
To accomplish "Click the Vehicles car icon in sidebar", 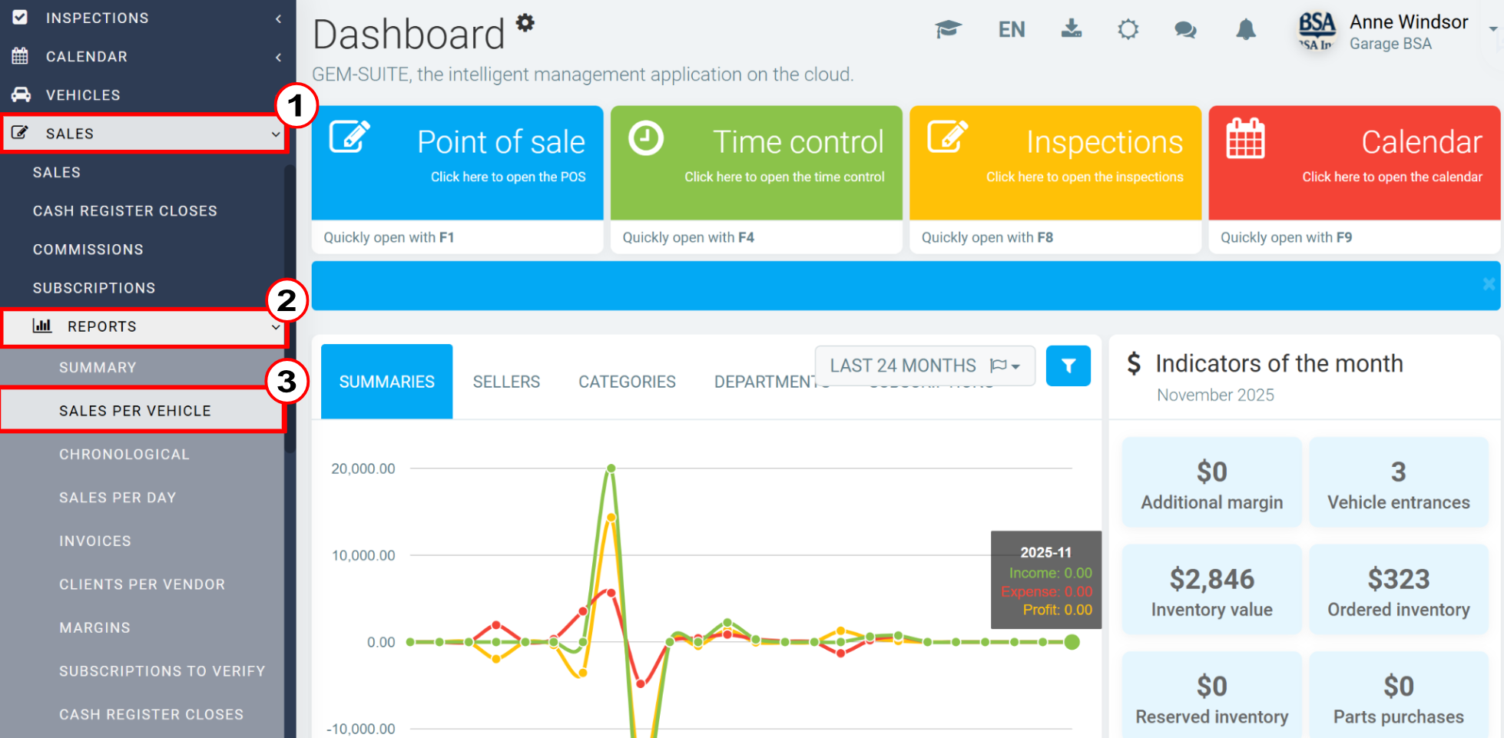I will pyautogui.click(x=21, y=94).
